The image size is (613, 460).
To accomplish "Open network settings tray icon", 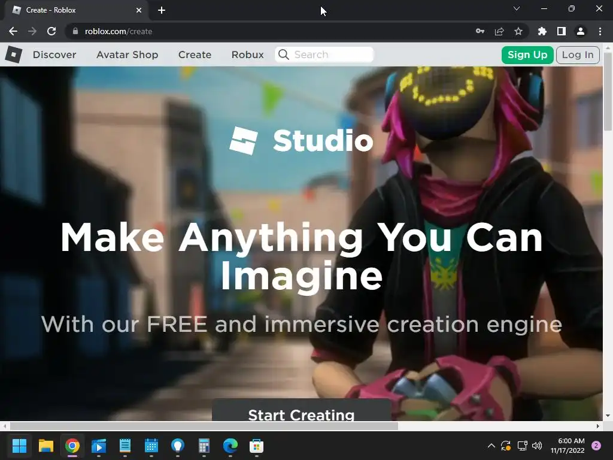I will [522, 446].
